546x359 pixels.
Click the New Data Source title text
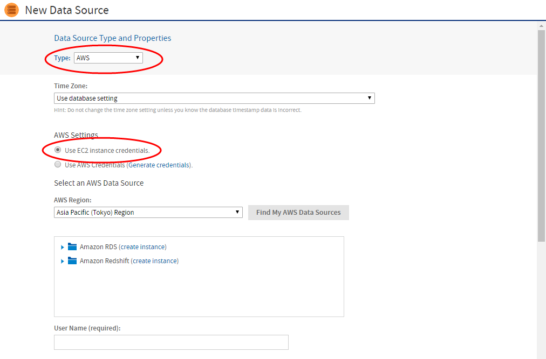coord(67,10)
